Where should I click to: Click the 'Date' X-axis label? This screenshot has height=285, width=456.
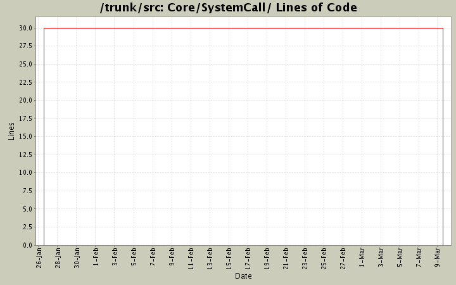point(243,276)
